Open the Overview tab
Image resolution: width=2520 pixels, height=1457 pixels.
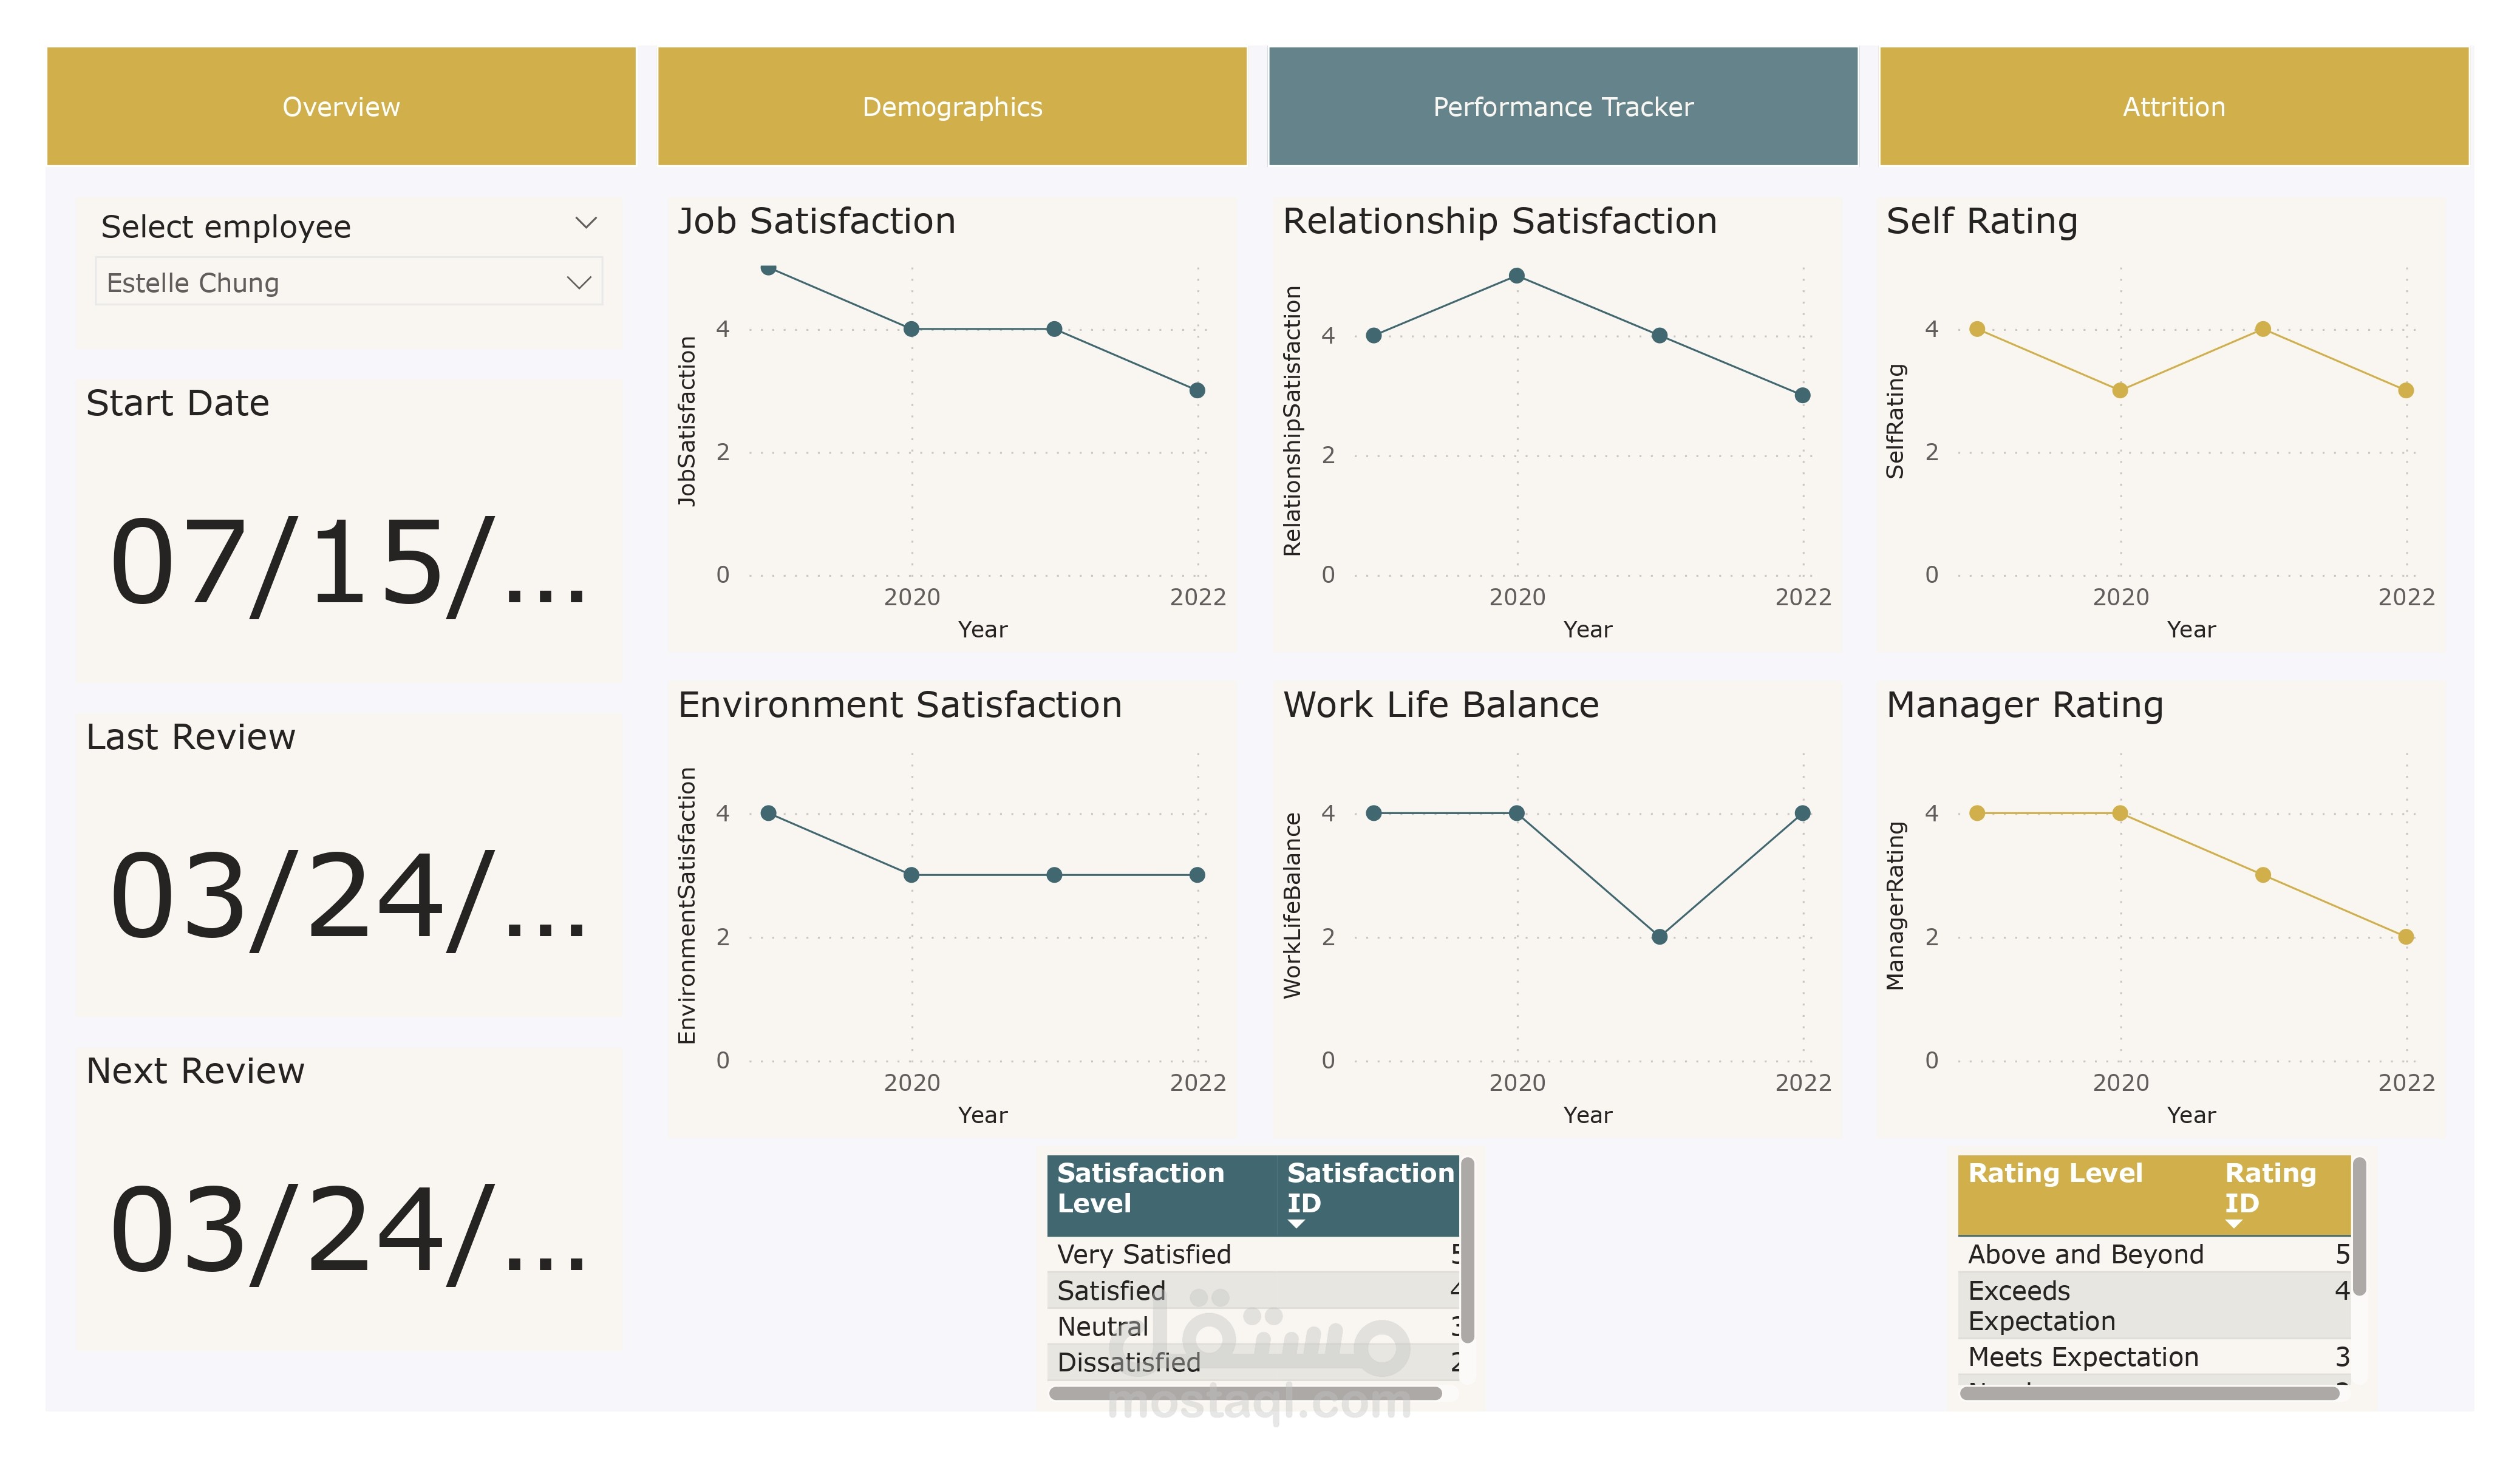pyautogui.click(x=341, y=106)
